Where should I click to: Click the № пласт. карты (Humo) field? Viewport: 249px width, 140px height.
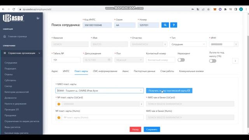[103, 117]
